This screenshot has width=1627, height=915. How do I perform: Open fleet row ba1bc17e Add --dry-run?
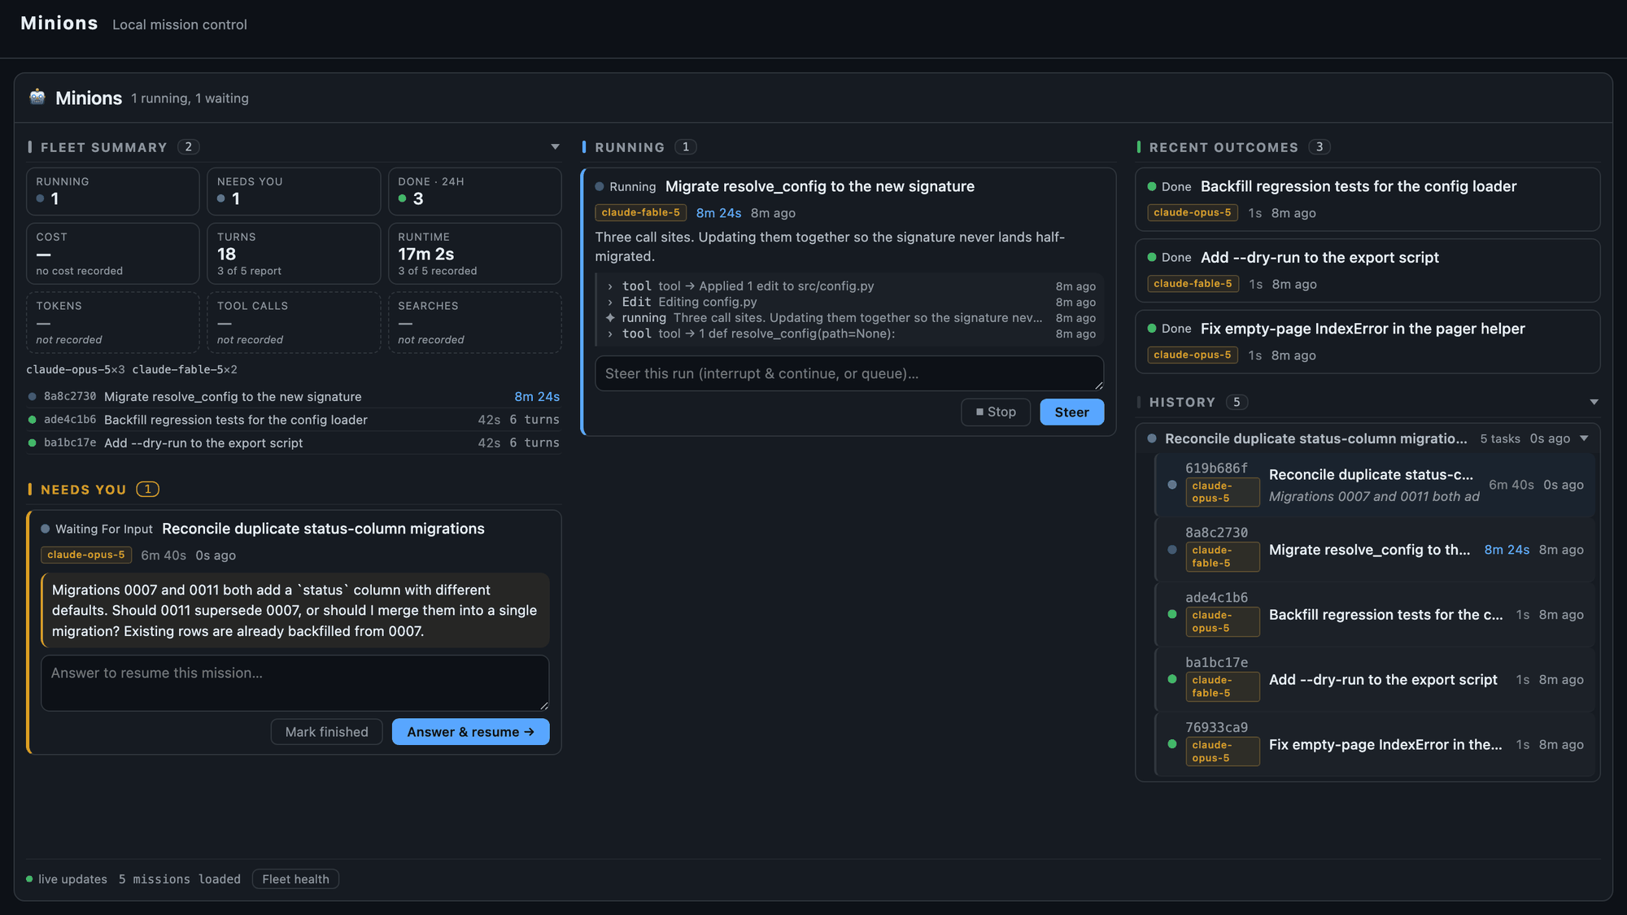pyautogui.click(x=294, y=442)
